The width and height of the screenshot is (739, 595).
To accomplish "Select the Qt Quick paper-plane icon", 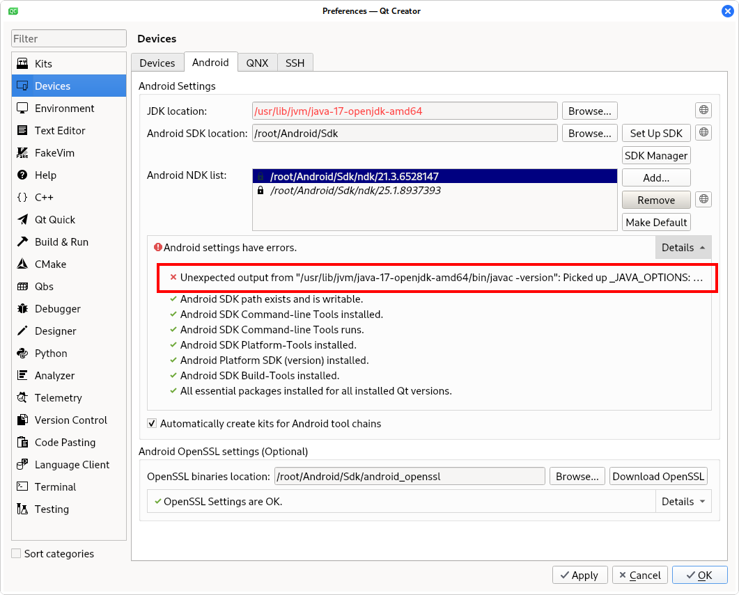I will pyautogui.click(x=22, y=220).
